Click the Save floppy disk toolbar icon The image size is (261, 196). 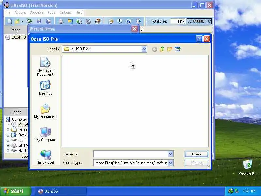(39, 21)
